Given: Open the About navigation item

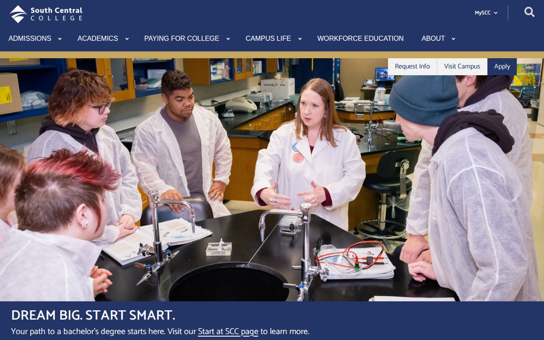Looking at the screenshot, I should (x=433, y=38).
